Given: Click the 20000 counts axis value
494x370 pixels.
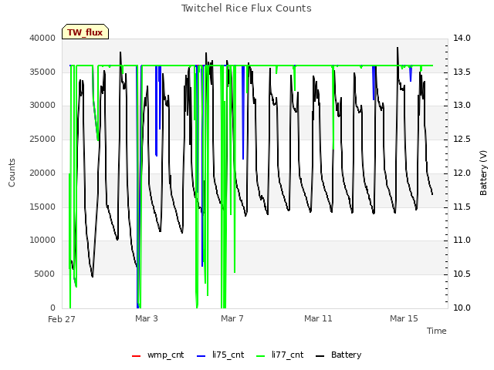Looking at the screenshot, I should coord(42,173).
